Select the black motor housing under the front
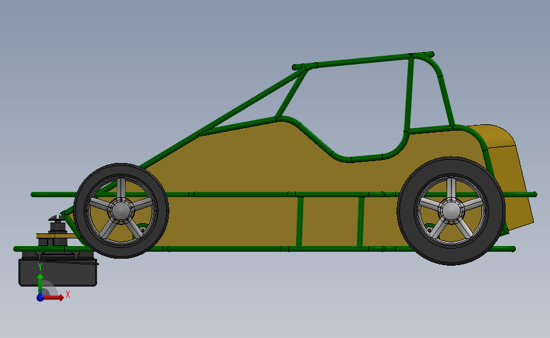This screenshot has width=550, height=338. 58,273
